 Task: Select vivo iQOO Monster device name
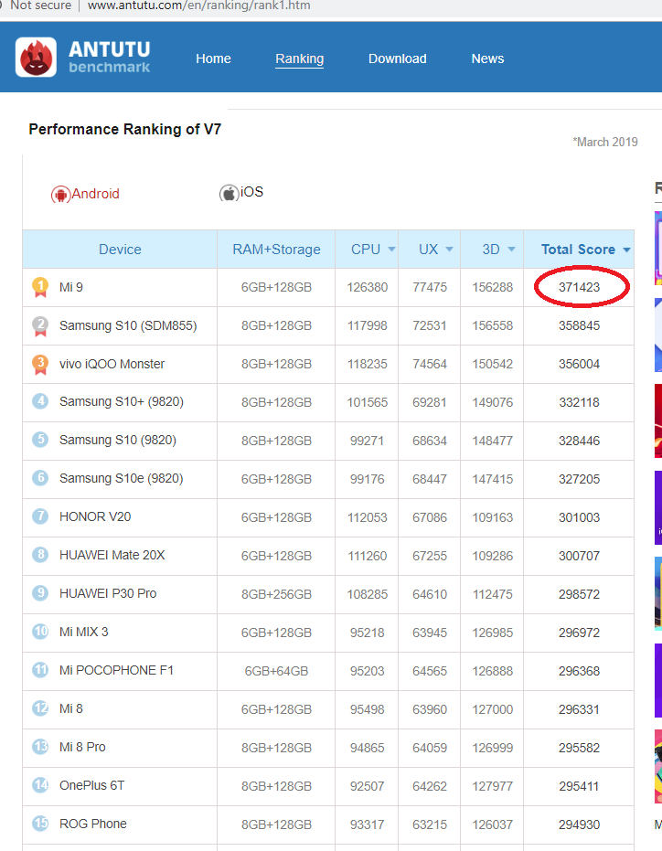112,364
